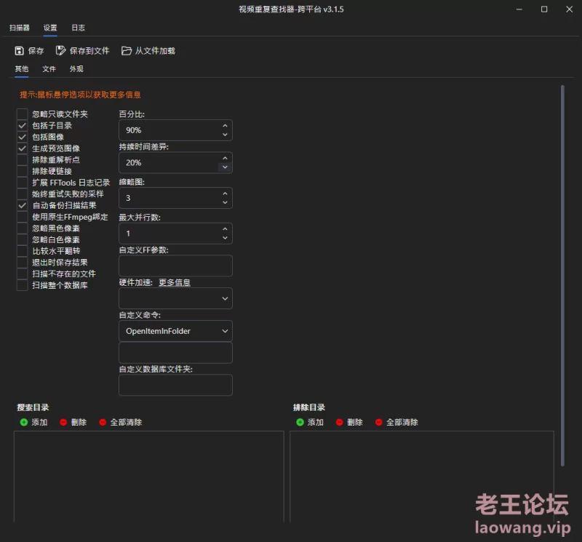This screenshot has height=542, width=582.
Task: Uncheck 包括子目录 checkbox
Action: 23,125
